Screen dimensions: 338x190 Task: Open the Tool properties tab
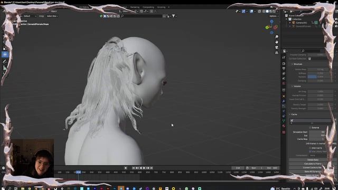(284, 58)
